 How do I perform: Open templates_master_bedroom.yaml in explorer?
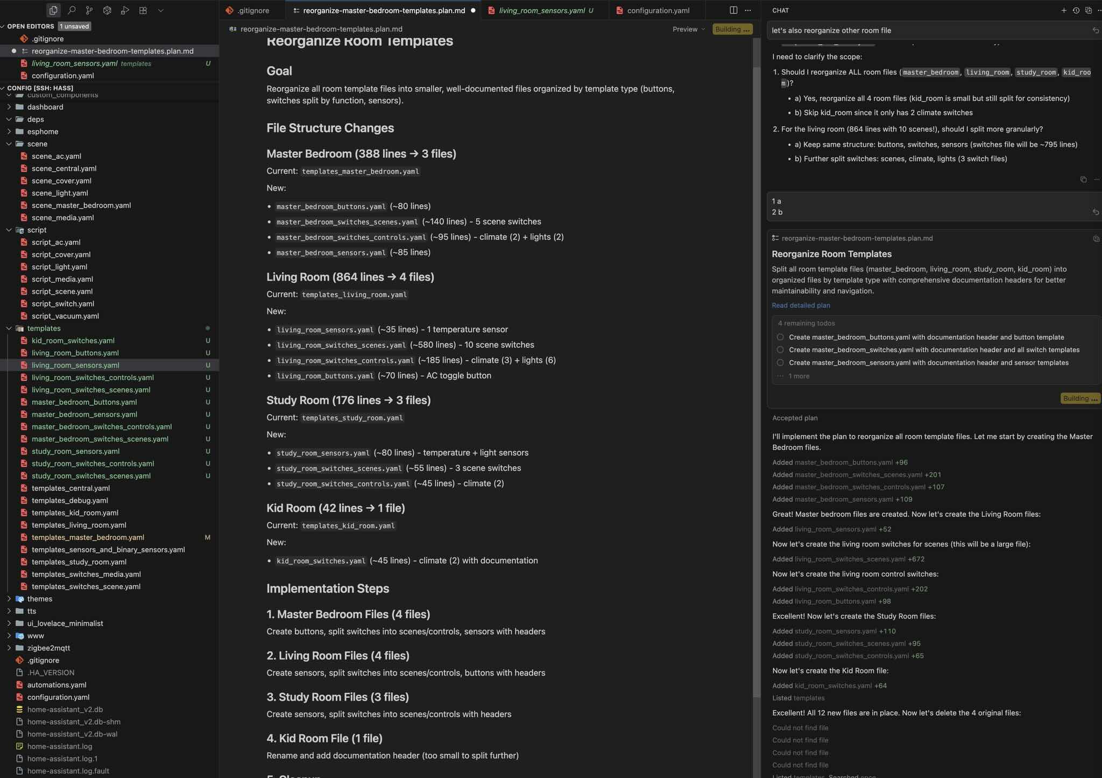click(x=88, y=537)
